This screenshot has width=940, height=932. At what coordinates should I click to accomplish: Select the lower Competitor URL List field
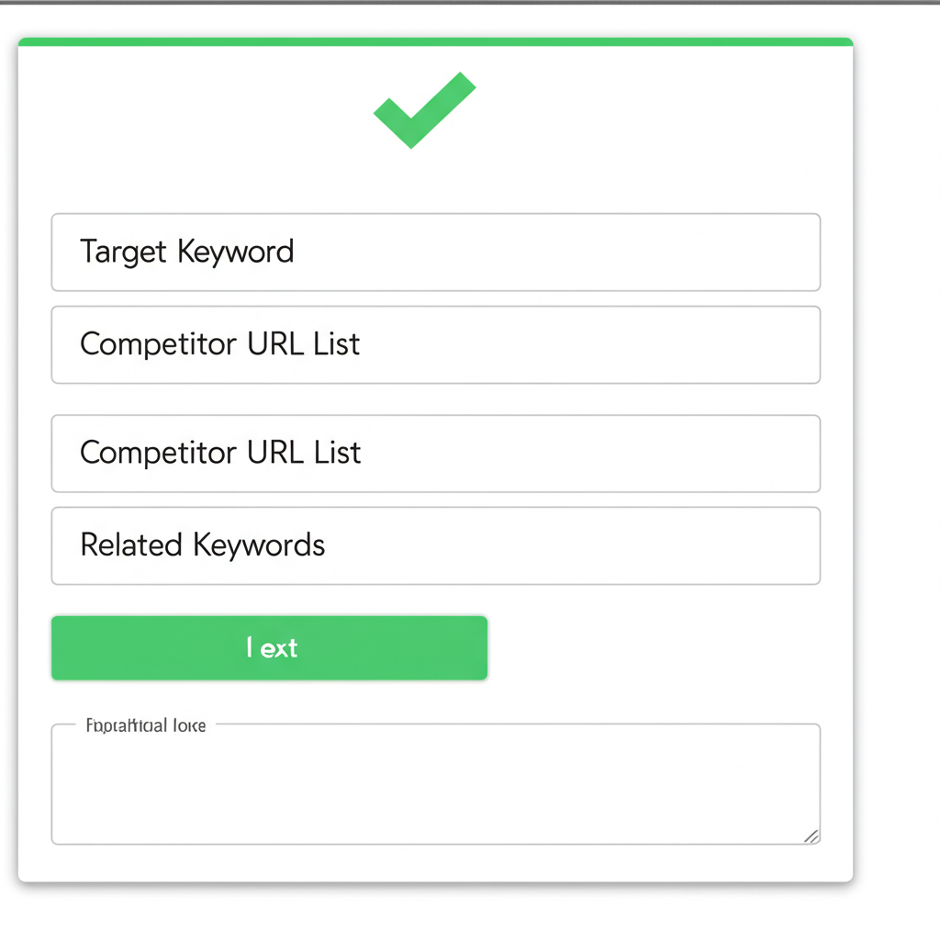pyautogui.click(x=435, y=454)
